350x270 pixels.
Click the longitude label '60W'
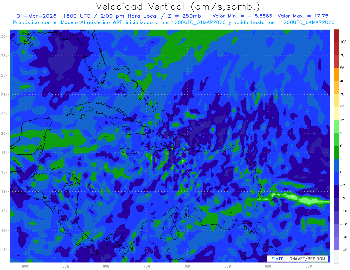[268, 266]
